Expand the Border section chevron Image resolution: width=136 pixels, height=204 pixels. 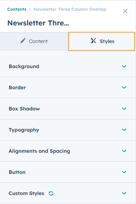pyautogui.click(x=124, y=87)
